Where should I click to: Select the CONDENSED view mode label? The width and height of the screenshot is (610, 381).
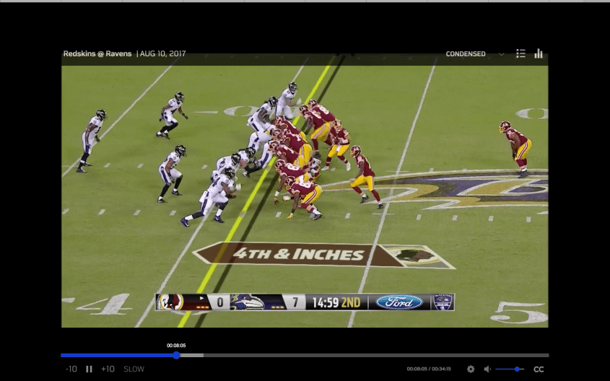(x=466, y=54)
